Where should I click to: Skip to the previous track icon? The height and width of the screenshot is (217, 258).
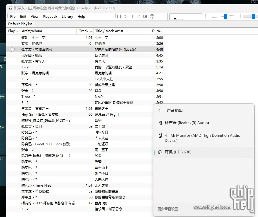[138, 17]
